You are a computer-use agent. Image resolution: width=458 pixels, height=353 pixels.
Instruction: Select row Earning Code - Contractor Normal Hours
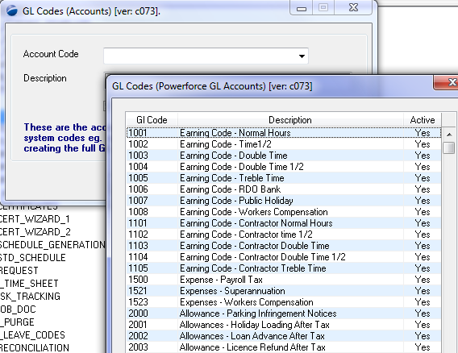pos(284,223)
